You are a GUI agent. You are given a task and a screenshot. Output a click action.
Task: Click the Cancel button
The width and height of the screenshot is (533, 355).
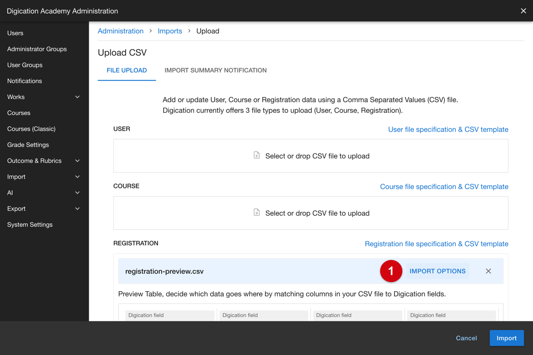[x=466, y=338]
